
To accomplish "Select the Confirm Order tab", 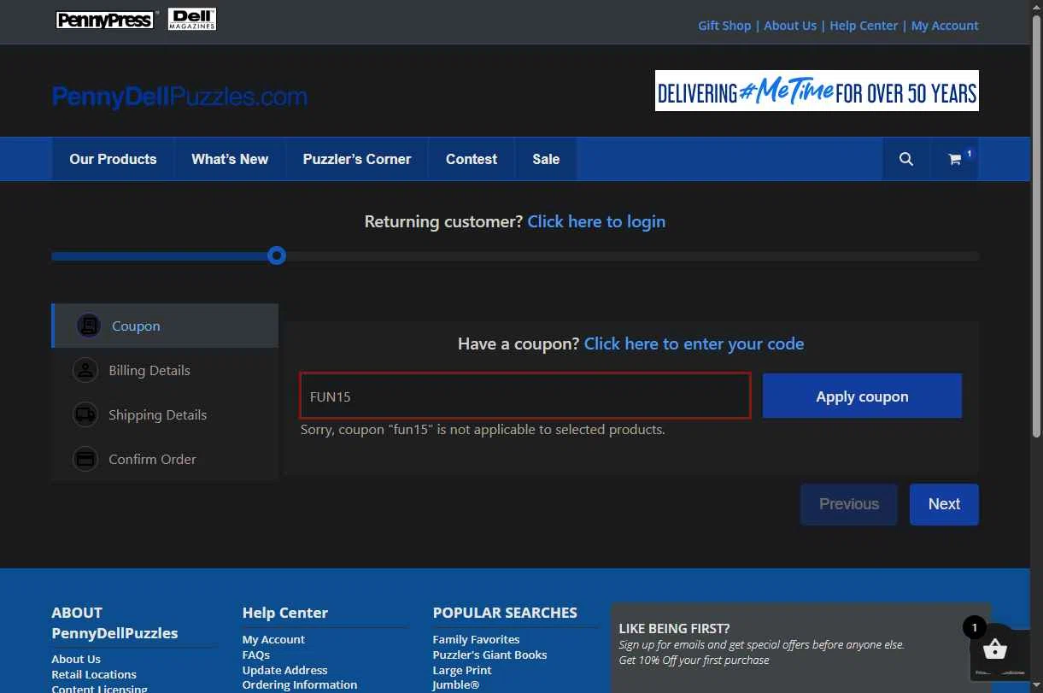I will pyautogui.click(x=166, y=459).
